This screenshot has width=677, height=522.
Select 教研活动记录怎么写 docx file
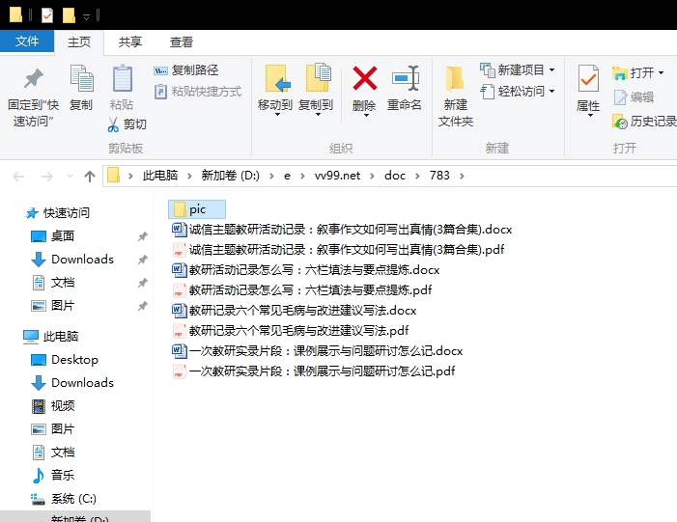(x=306, y=270)
